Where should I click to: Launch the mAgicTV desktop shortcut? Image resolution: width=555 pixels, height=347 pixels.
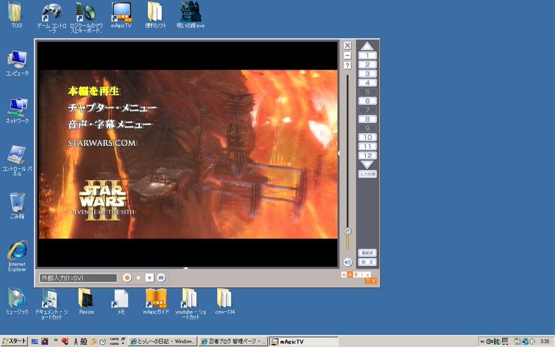pyautogui.click(x=121, y=15)
